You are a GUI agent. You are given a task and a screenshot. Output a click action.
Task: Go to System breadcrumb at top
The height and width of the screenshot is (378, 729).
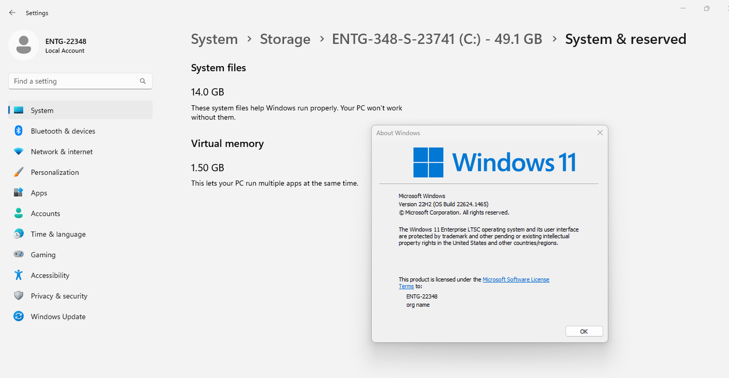click(214, 39)
